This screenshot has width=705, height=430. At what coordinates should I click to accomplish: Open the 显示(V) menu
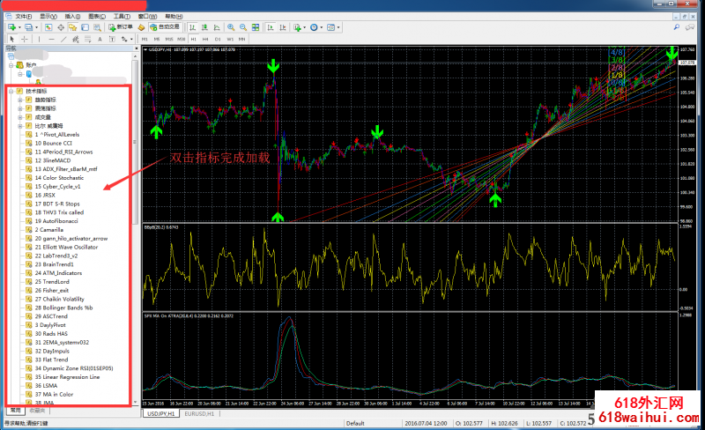(x=48, y=17)
